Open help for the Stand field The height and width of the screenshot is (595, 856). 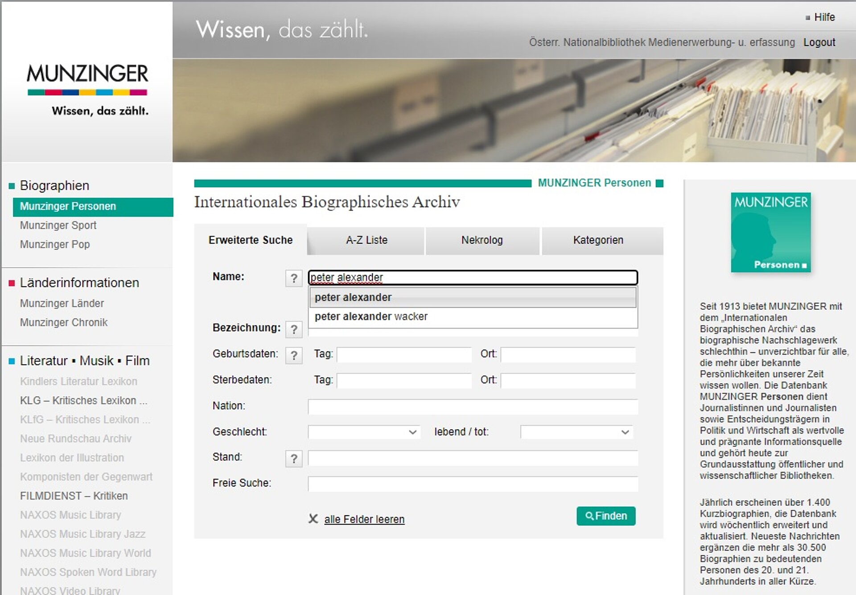(x=294, y=458)
